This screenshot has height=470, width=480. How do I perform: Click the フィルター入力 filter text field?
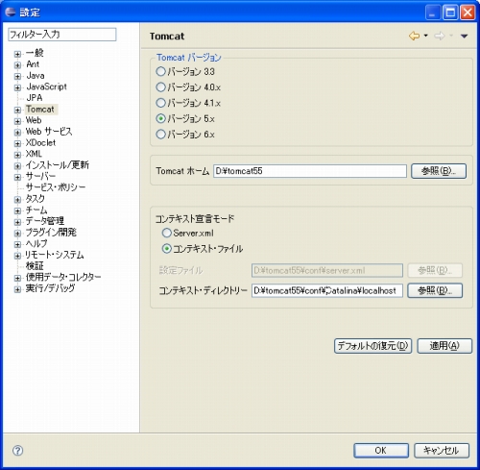(x=61, y=35)
